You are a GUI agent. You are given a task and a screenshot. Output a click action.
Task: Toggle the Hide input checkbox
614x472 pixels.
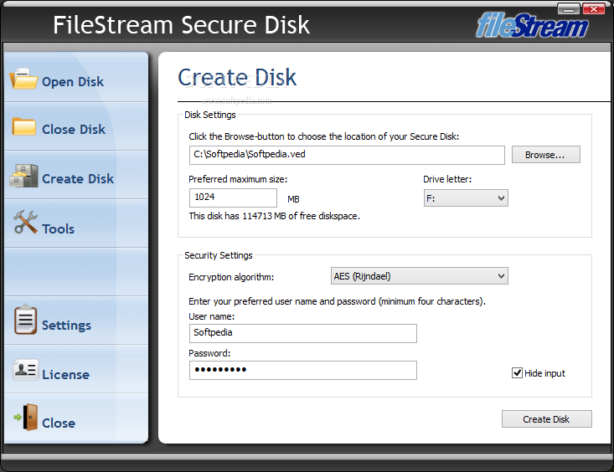coord(517,373)
